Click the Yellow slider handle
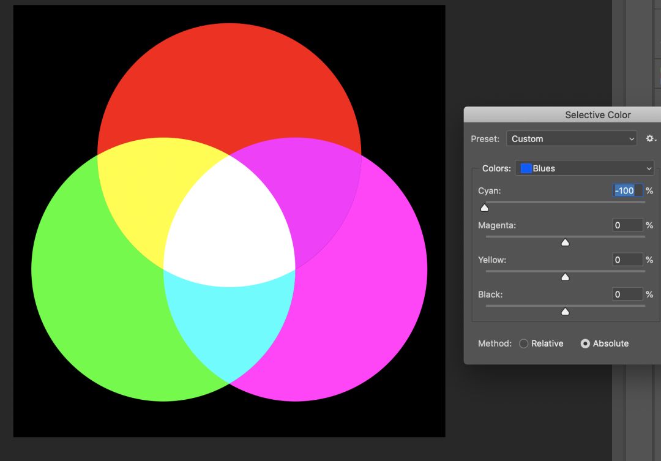 pos(565,277)
